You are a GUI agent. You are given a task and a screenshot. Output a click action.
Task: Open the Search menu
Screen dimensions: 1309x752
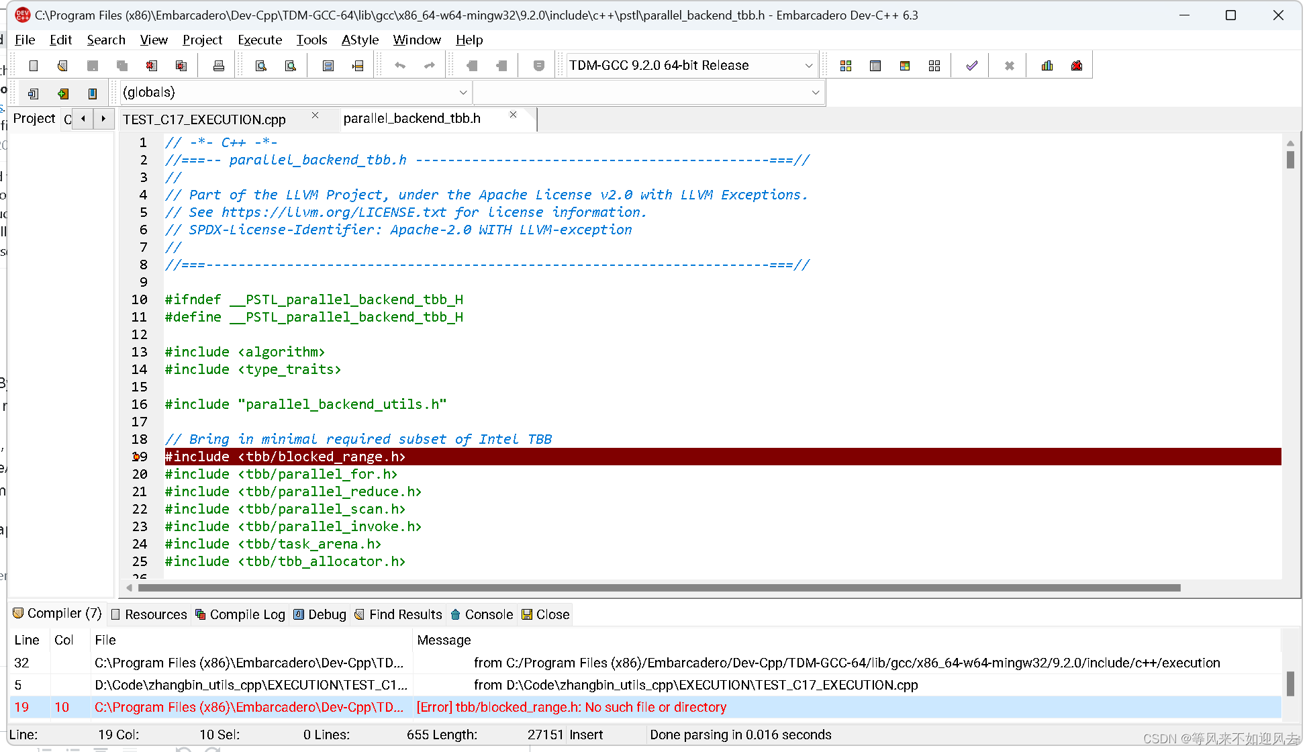click(x=106, y=40)
